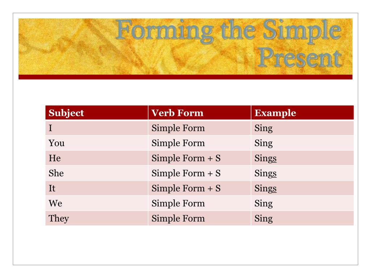
Task: Click the 'You' subject cell
Action: point(96,143)
